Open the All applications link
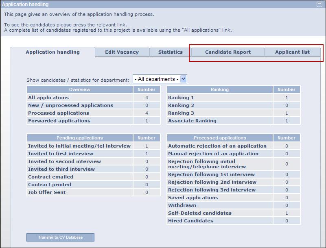This screenshot has height=248, width=326. 48,98
